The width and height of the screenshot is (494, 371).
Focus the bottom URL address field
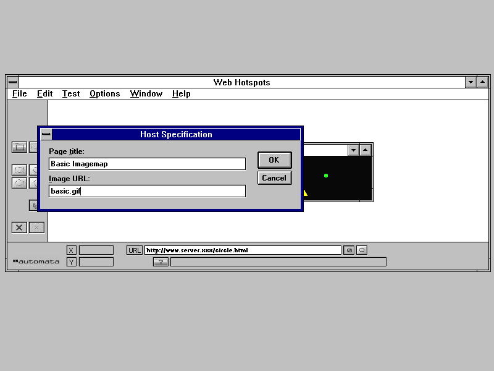click(242, 250)
